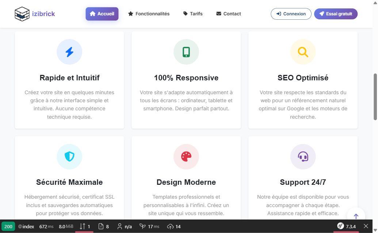This screenshot has height=233, width=378.
Task: Go to the Accueil page
Action: click(x=102, y=14)
